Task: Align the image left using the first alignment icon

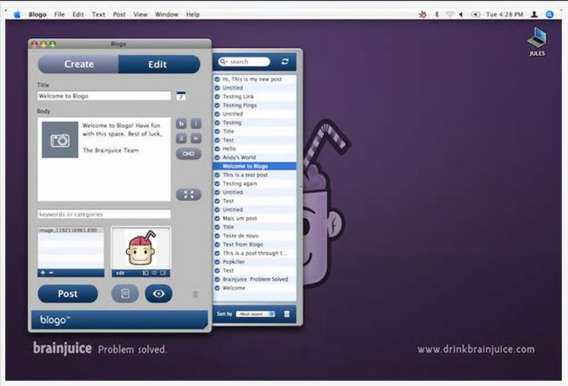Action: 145,273
